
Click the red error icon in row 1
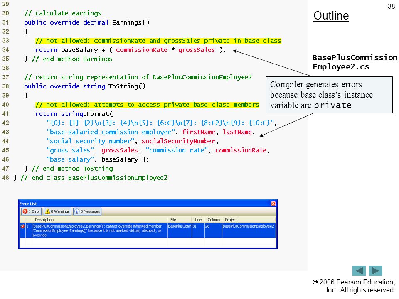tap(22, 226)
